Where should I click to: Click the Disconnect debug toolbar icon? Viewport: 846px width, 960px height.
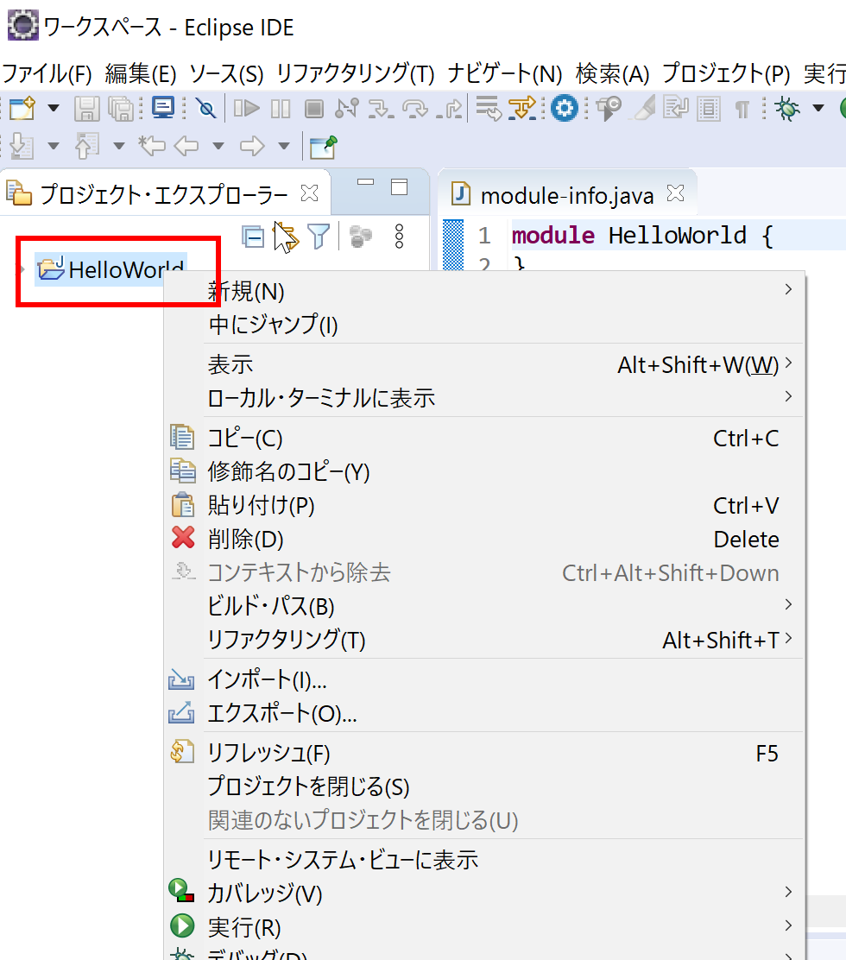[347, 109]
